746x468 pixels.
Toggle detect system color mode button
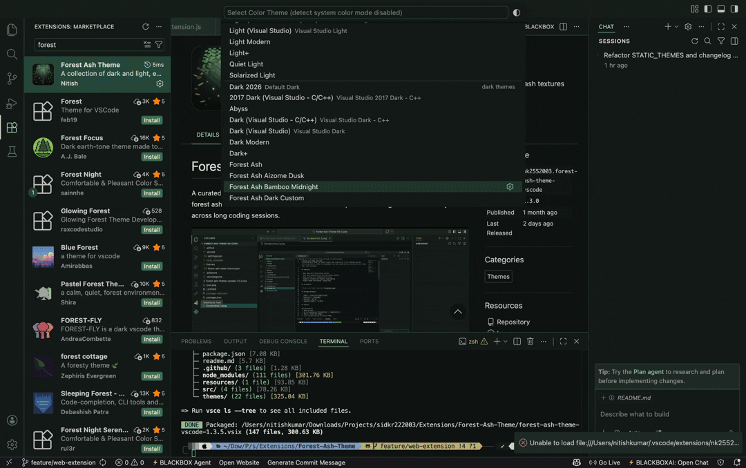tap(517, 13)
